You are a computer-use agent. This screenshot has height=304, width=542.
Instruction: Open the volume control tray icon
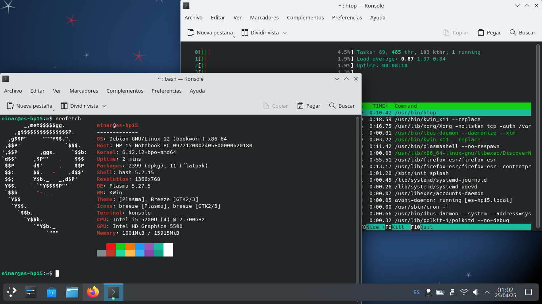tap(476, 293)
